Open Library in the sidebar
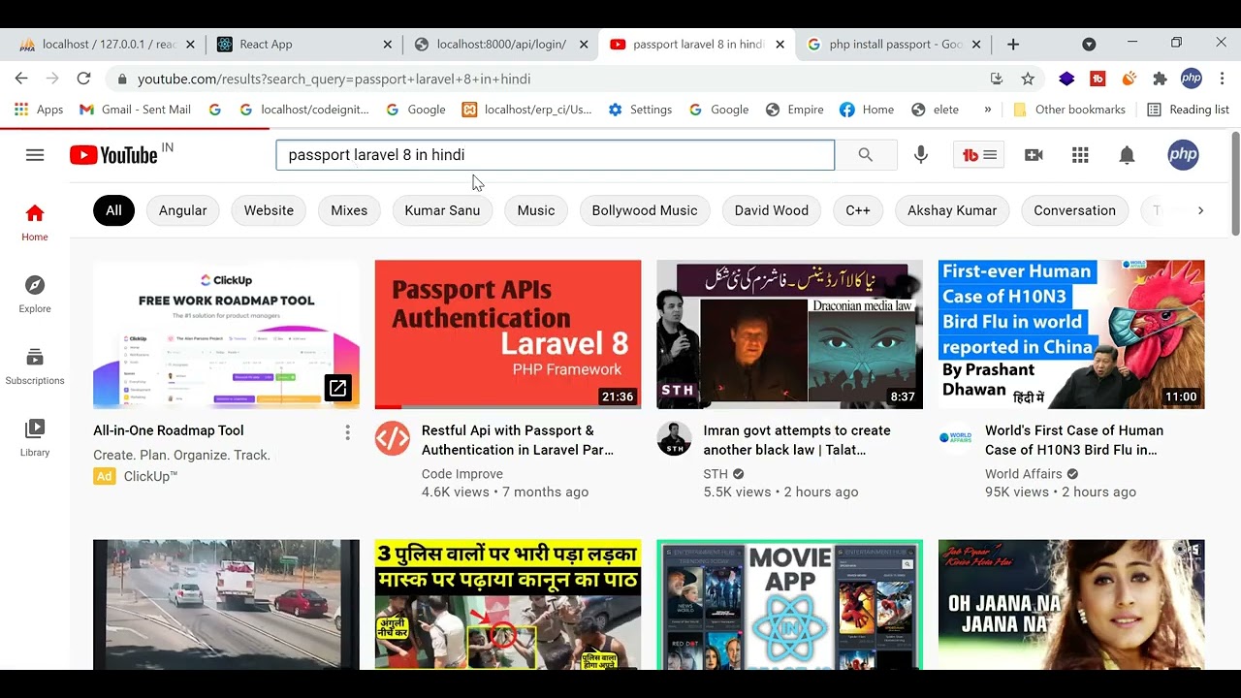 click(x=35, y=438)
